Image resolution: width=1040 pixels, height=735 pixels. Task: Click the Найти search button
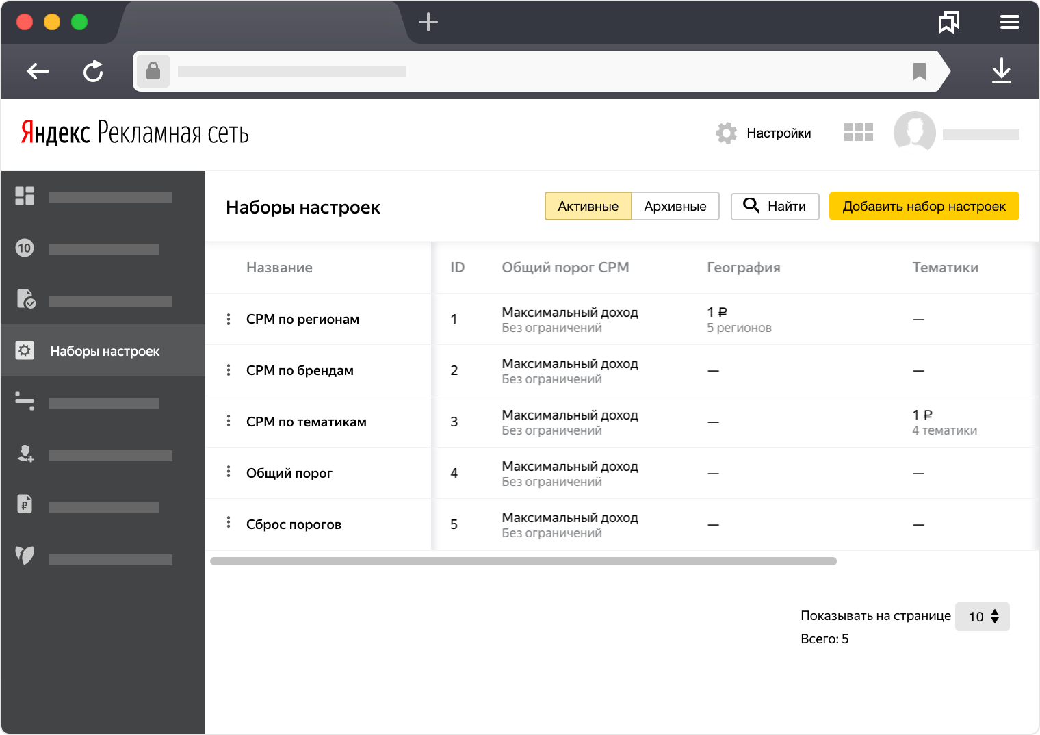coord(775,206)
